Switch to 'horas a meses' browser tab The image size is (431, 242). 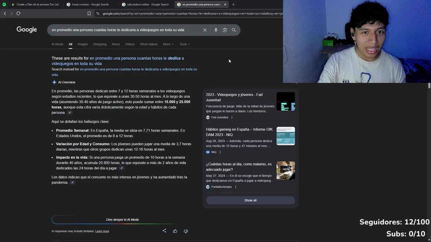[x=90, y=4]
